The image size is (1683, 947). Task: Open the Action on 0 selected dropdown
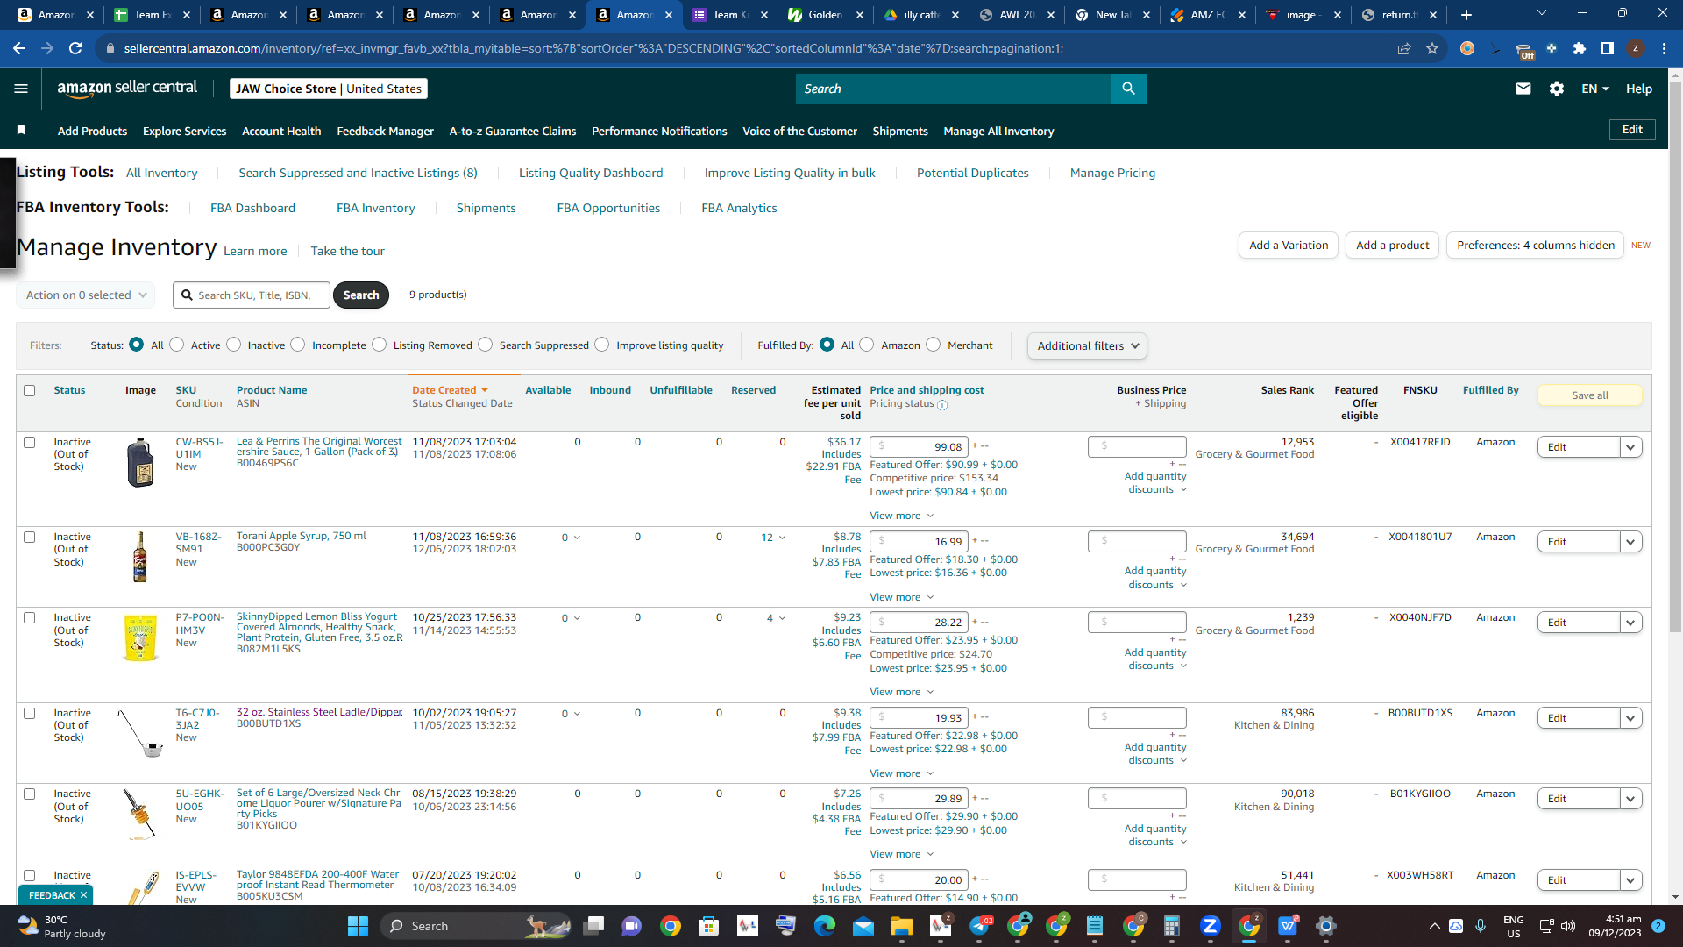[x=86, y=295]
